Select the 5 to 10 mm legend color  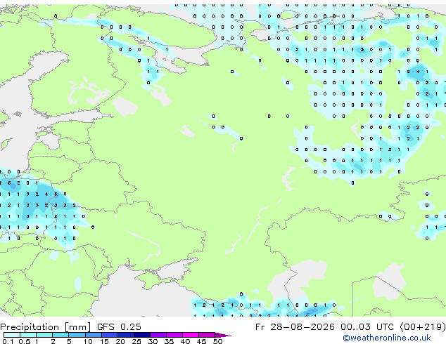click(x=77, y=335)
